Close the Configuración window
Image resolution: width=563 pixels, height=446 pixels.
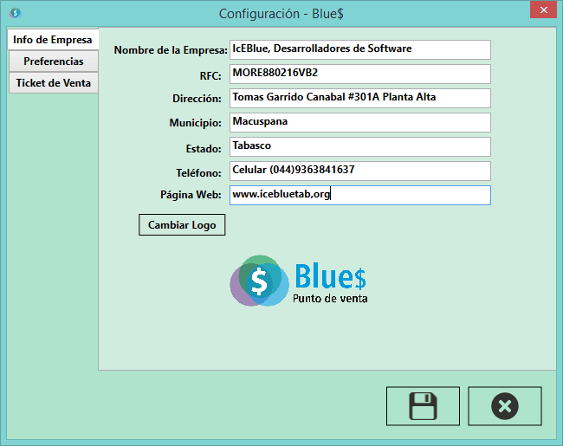point(544,10)
